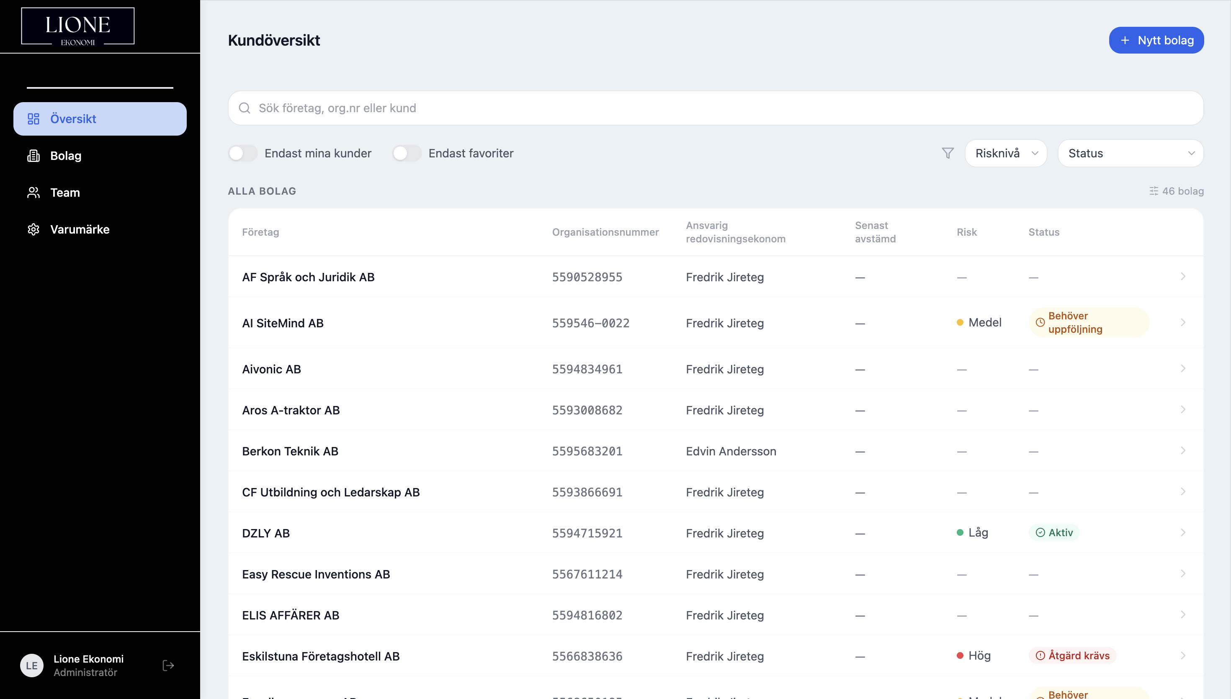Click the funnel filter icon
The width and height of the screenshot is (1231, 699).
(x=947, y=153)
